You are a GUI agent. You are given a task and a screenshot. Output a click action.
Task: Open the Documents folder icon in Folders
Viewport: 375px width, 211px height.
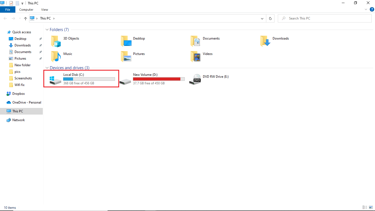[196, 41]
